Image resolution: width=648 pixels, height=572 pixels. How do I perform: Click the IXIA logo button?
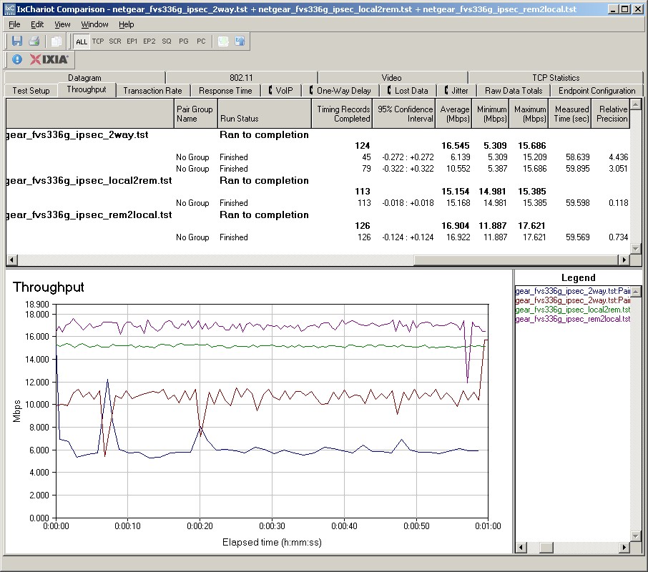(49, 59)
